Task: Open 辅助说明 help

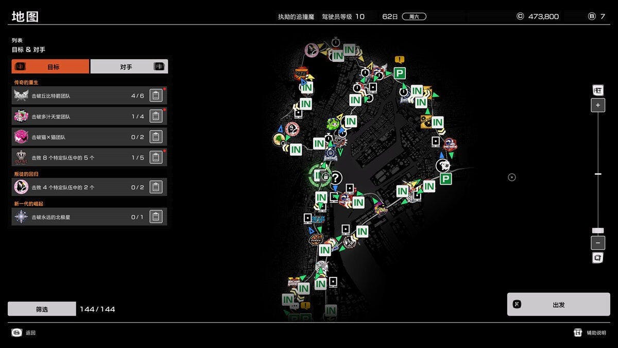Action: (x=590, y=333)
